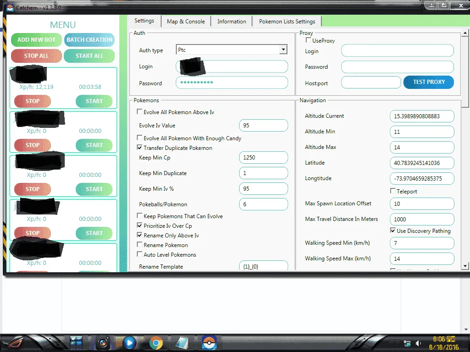The height and width of the screenshot is (352, 470).
Task: Click the Proxy Password field
Action: (397, 67)
